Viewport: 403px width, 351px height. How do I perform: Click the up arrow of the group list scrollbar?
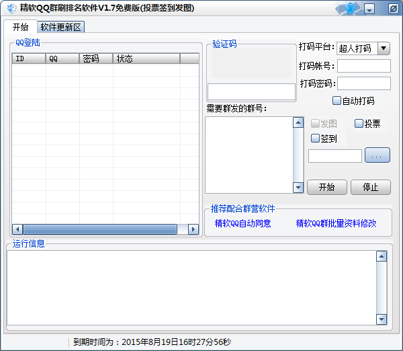[x=298, y=122]
